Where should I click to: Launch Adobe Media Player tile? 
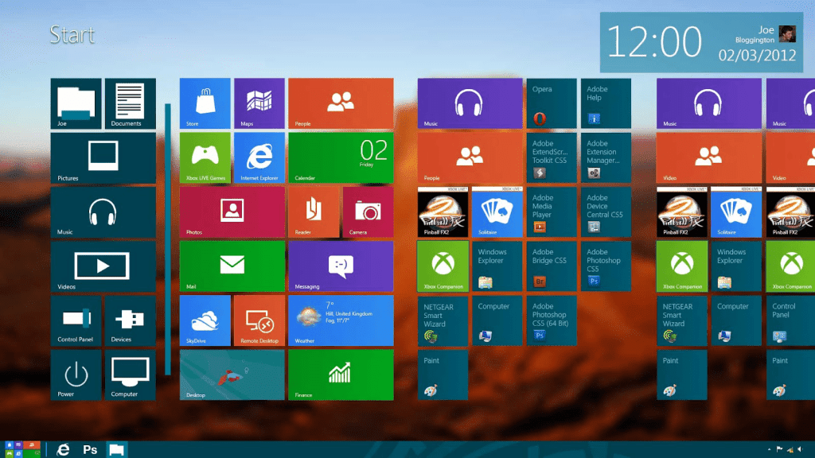pyautogui.click(x=551, y=212)
